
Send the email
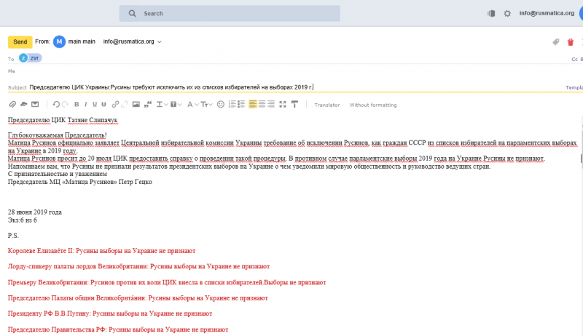[20, 42]
